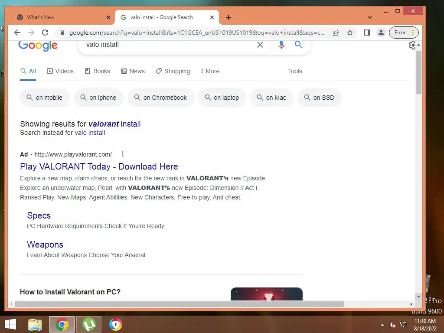444x333 pixels.
Task: Click into the valo install search field
Action: coord(167,45)
